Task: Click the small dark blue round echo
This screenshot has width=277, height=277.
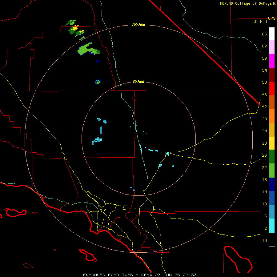Action: 98,61
